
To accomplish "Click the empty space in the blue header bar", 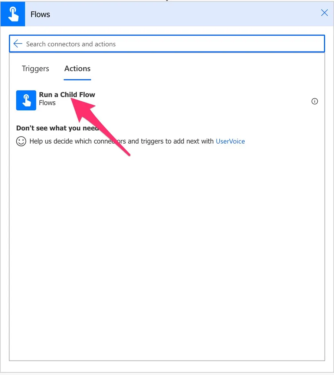I will [x=186, y=14].
